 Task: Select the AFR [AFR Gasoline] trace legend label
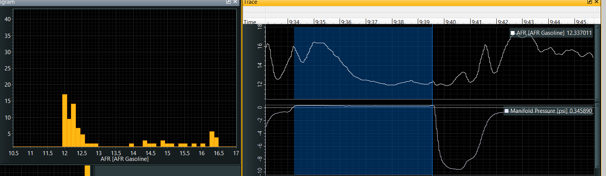[540, 33]
